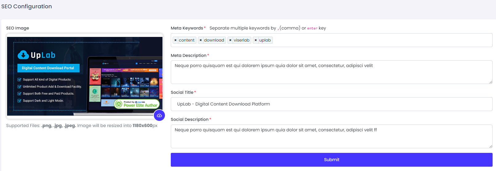This screenshot has width=496, height=171.
Task: Click the Meta Description resize handle
Action: [490, 82]
